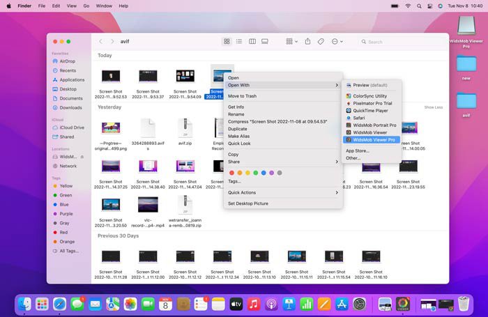Open Control Center in menu bar
Image resolution: width=488 pixels, height=317 pixels.
(430, 6)
